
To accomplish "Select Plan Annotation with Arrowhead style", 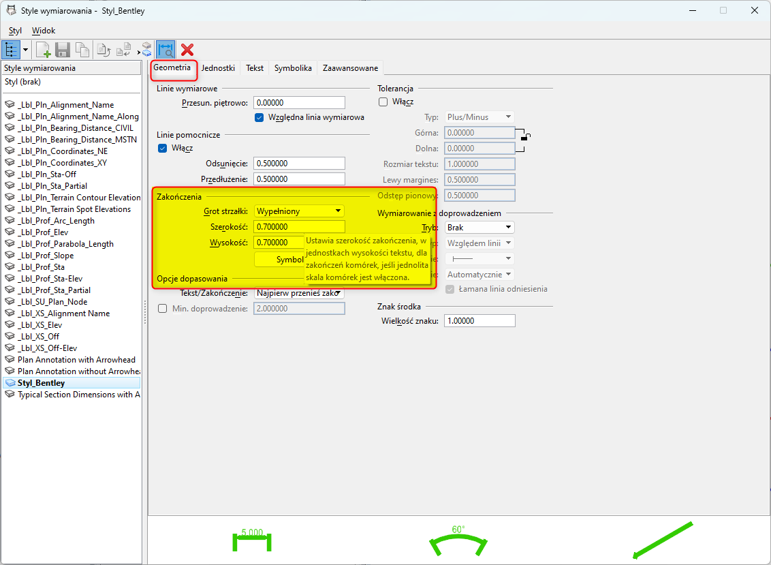I will tap(76, 360).
